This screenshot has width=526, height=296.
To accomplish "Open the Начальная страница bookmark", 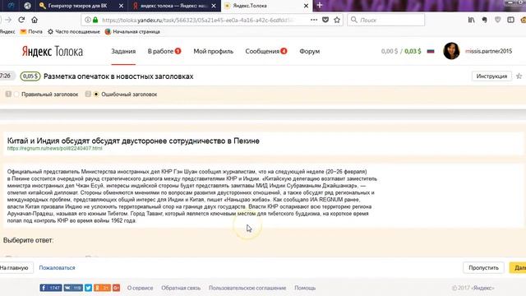I will pyautogui.click(x=132, y=31).
